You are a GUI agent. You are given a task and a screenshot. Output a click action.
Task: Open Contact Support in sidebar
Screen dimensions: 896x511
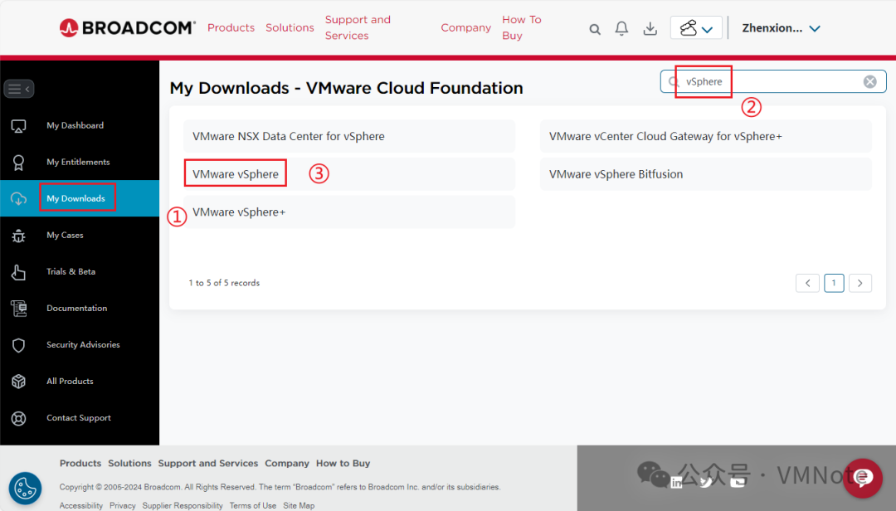(79, 418)
